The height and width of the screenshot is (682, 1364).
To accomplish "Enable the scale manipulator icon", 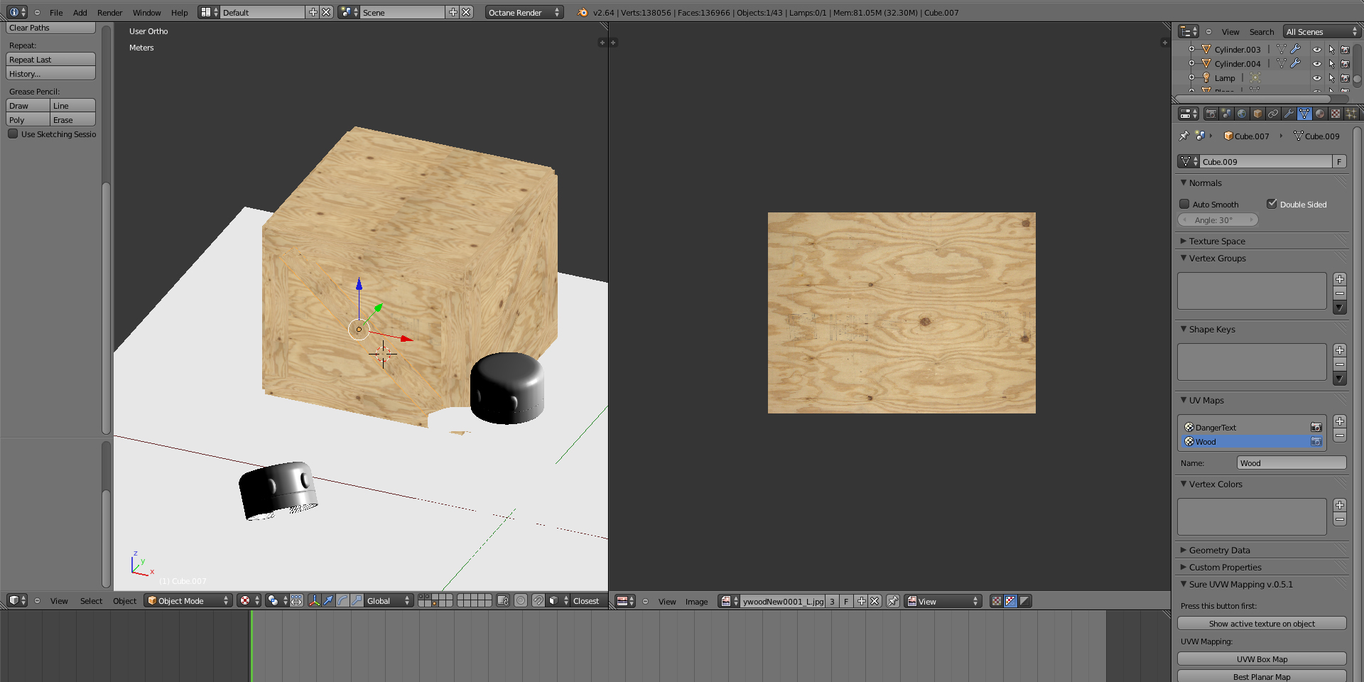I will pos(357,600).
